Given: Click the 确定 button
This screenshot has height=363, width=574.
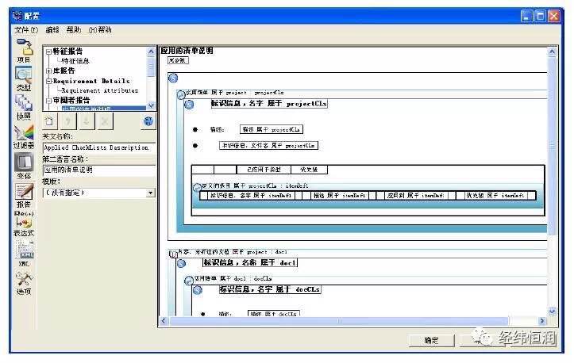Looking at the screenshot, I should tap(431, 340).
